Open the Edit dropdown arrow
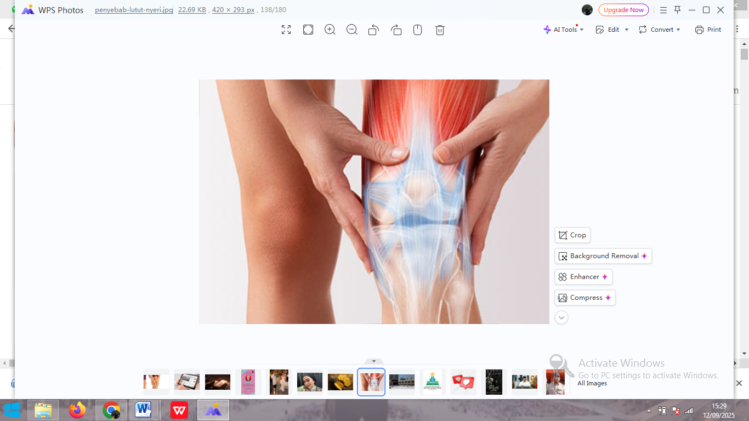The image size is (749, 421). tap(627, 30)
